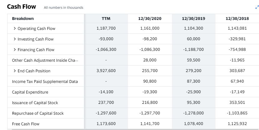Click the Breakdown column header
The image size is (259, 130).
(23, 18)
